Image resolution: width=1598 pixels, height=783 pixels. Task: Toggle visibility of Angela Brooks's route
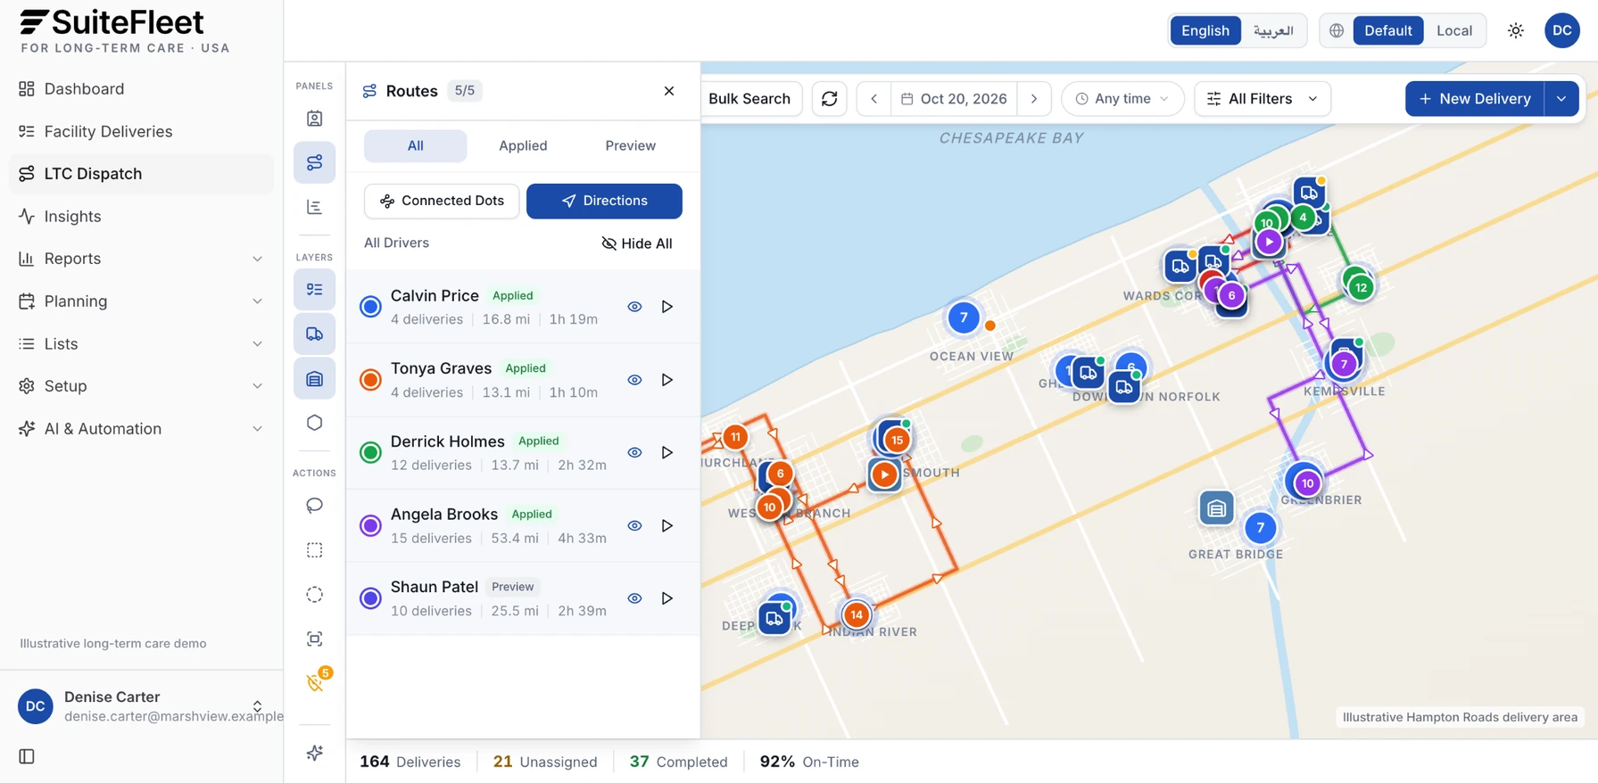point(634,526)
